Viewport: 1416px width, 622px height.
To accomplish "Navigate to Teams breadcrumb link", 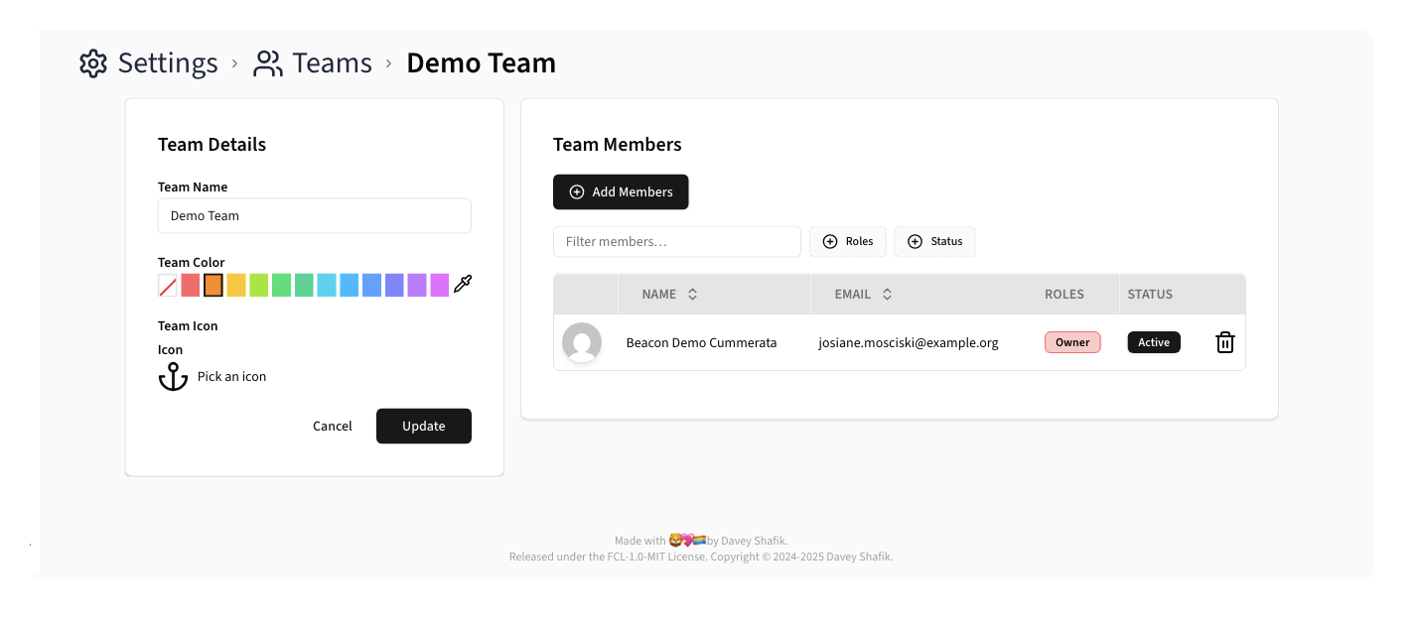I will [332, 63].
